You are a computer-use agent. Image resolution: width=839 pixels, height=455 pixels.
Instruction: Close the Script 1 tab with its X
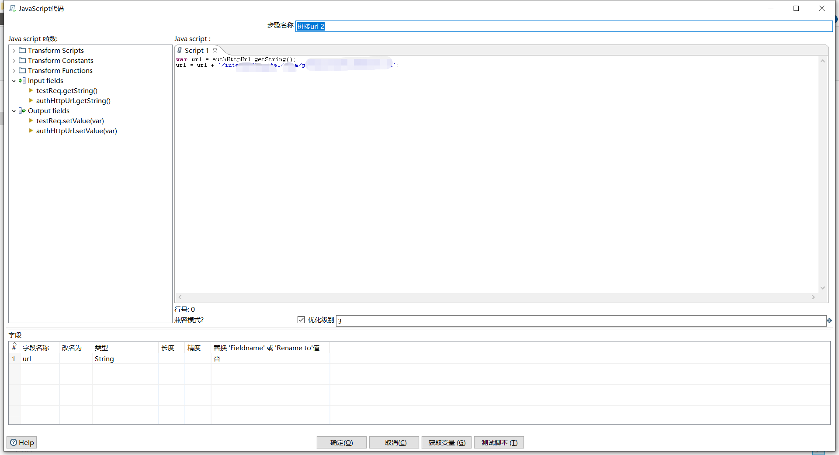[x=215, y=50]
